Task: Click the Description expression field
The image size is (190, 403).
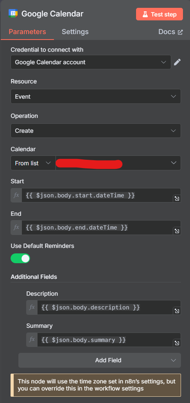Action: pyautogui.click(x=109, y=307)
